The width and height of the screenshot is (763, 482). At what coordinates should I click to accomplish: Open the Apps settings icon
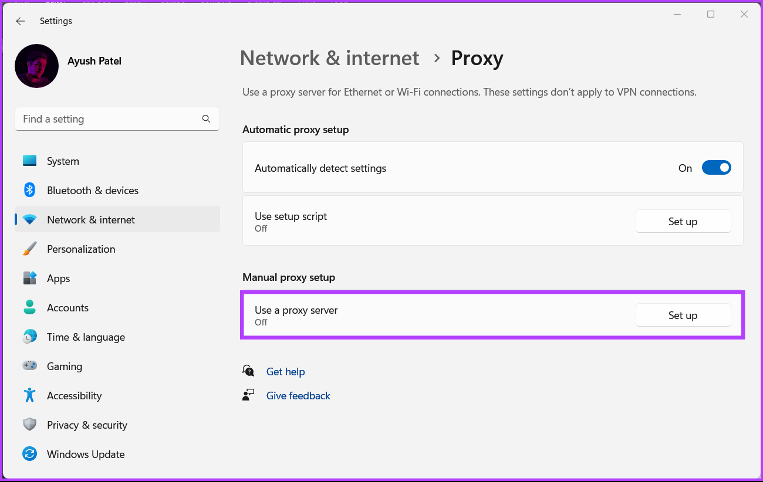[x=29, y=278]
